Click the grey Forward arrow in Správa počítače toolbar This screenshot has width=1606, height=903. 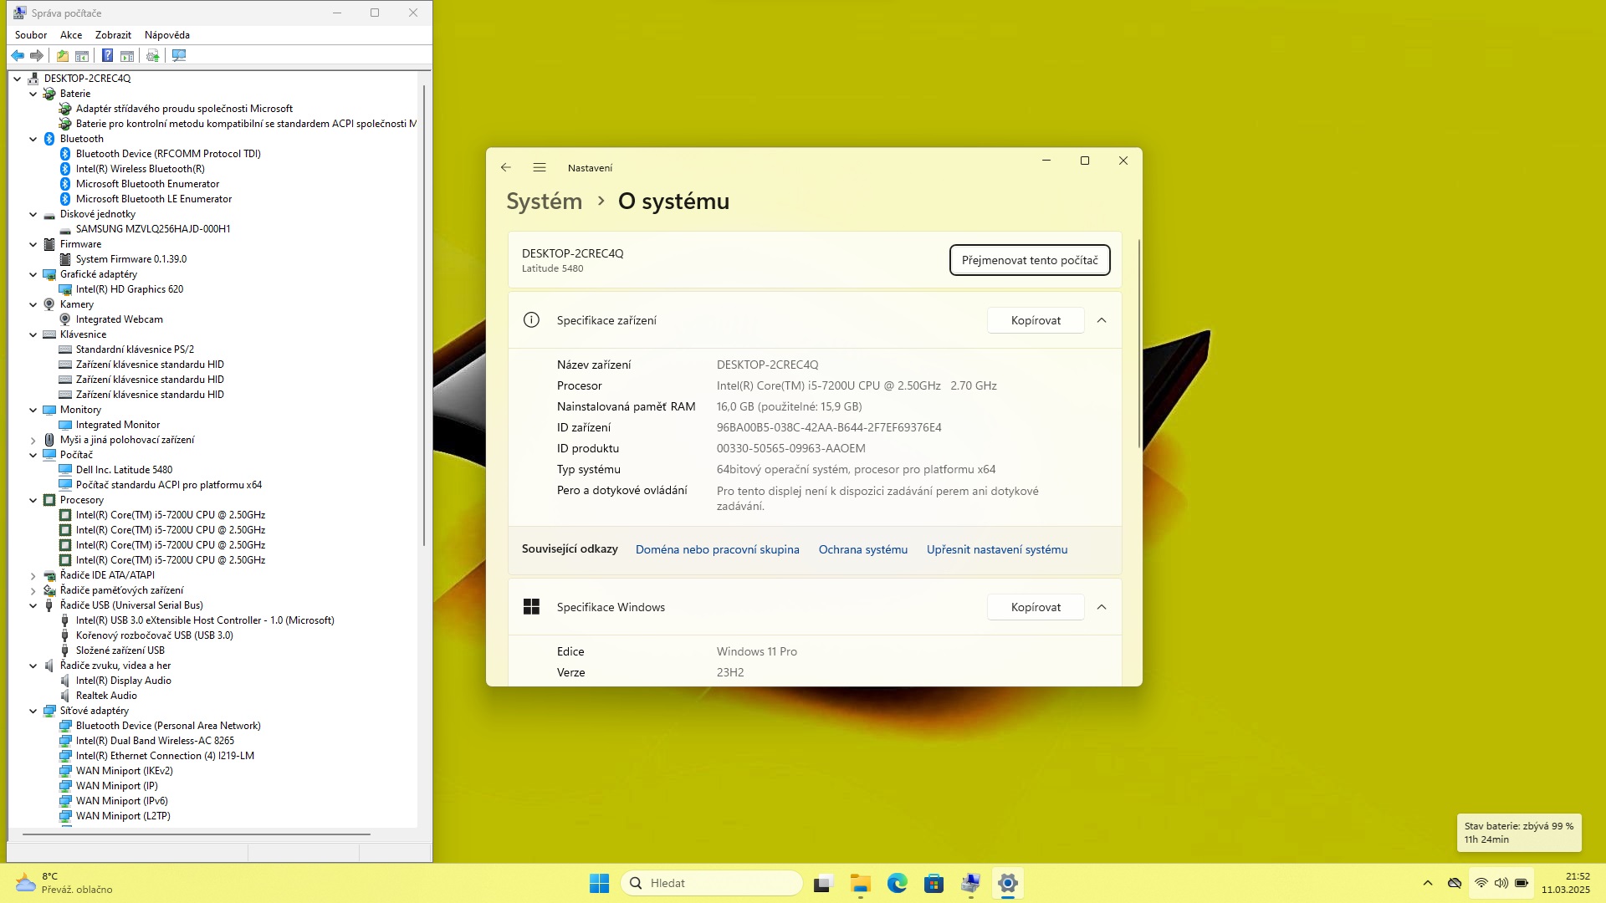37,55
